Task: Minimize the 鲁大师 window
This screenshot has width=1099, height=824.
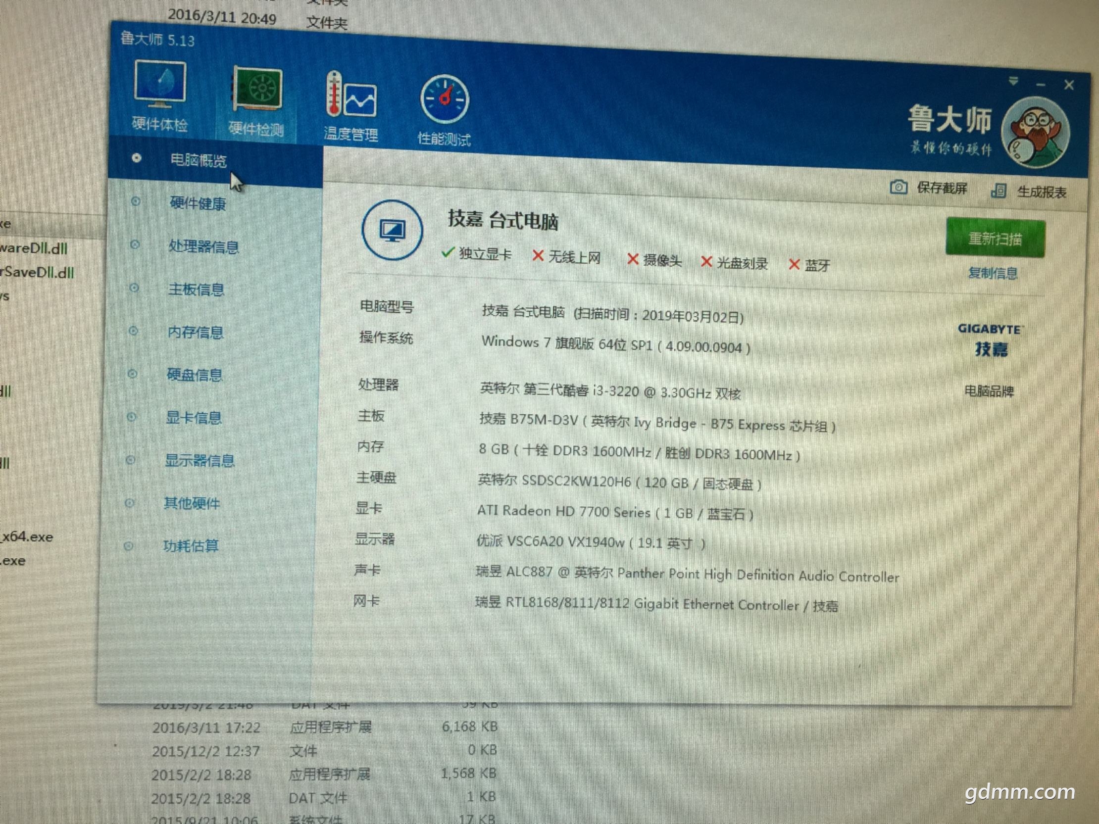Action: click(x=1041, y=85)
